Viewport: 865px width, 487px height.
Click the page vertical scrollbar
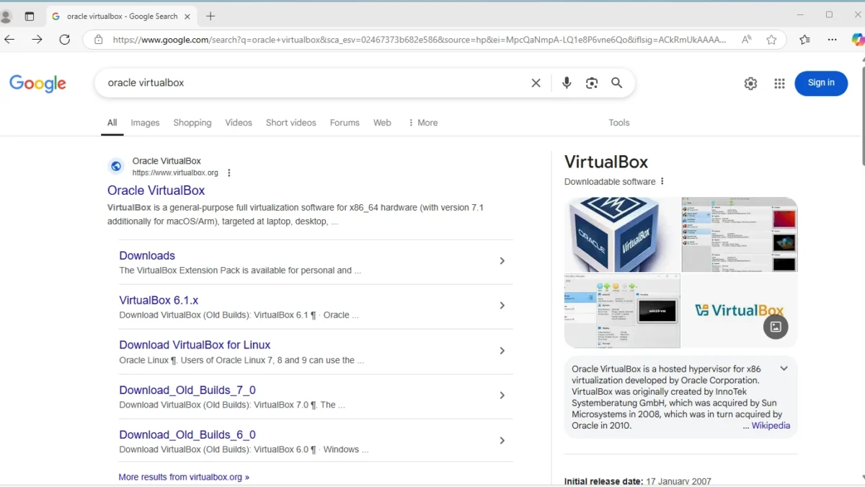pyautogui.click(x=861, y=115)
